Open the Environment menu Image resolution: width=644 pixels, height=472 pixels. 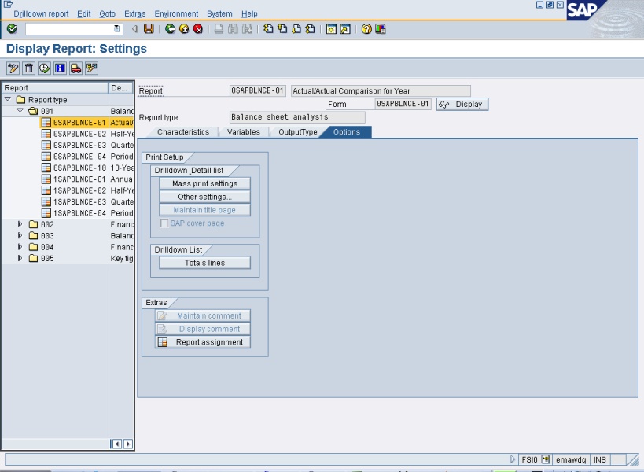pyautogui.click(x=176, y=14)
